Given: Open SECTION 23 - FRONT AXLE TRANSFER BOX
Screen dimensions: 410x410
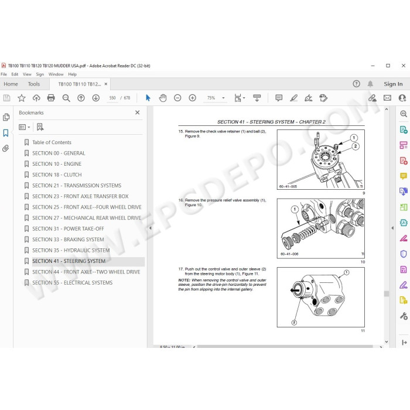Looking at the screenshot, I should (x=80, y=196).
